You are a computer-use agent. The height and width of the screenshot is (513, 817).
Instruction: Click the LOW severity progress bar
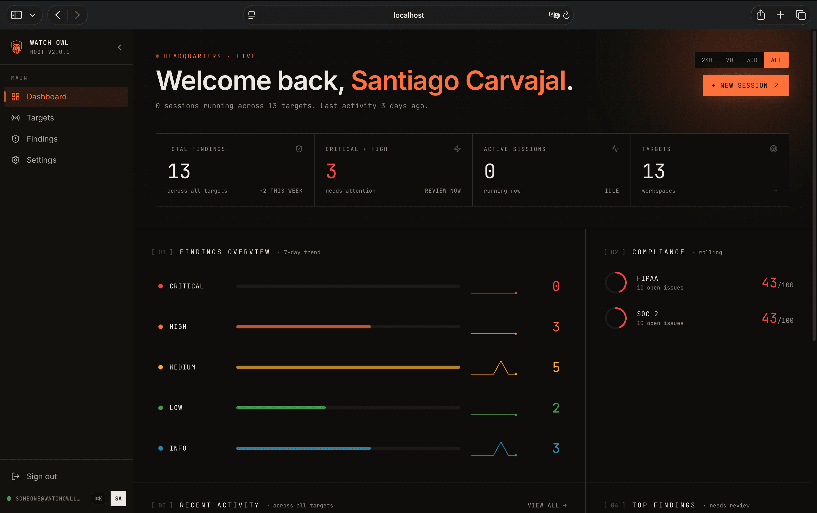pyautogui.click(x=348, y=408)
